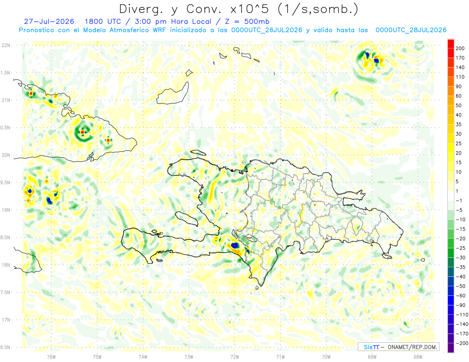Viewport: 469px width, 362px height.
Task: Click the '74W' longitude label
Action: [143, 357]
